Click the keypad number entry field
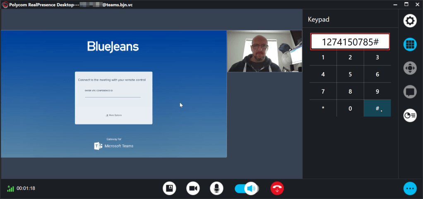This screenshot has width=423, height=199. (350, 42)
